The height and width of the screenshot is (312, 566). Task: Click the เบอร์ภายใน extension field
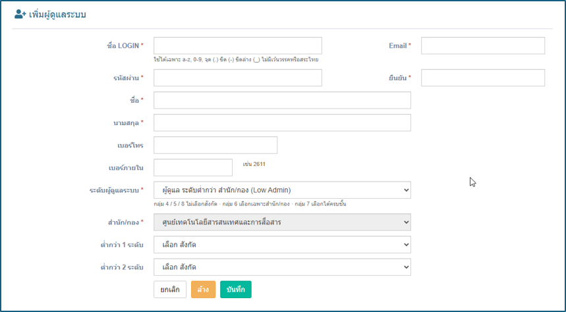coord(193,167)
